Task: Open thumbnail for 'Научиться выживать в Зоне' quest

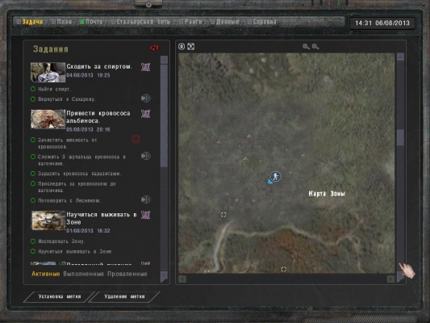Action: 48,220
